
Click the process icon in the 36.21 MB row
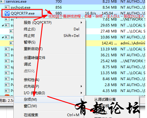(x=7, y=55)
